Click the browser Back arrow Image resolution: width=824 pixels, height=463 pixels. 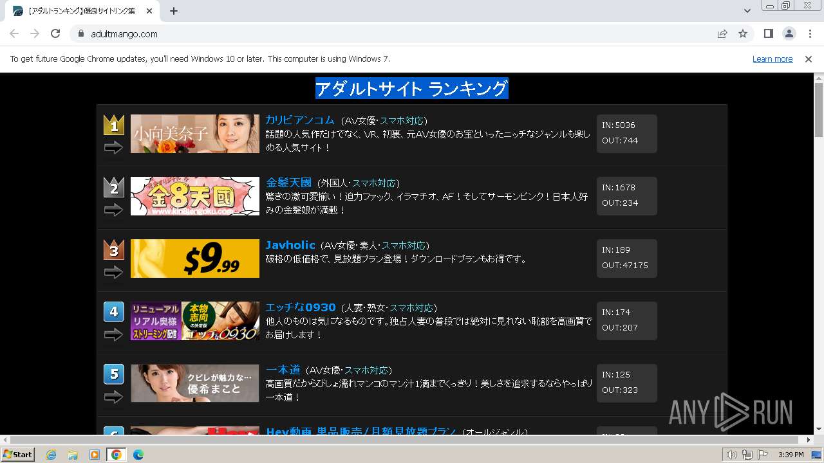click(14, 33)
